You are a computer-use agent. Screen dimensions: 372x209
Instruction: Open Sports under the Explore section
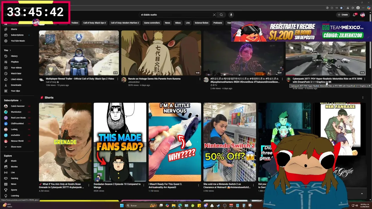pyautogui.click(x=14, y=190)
